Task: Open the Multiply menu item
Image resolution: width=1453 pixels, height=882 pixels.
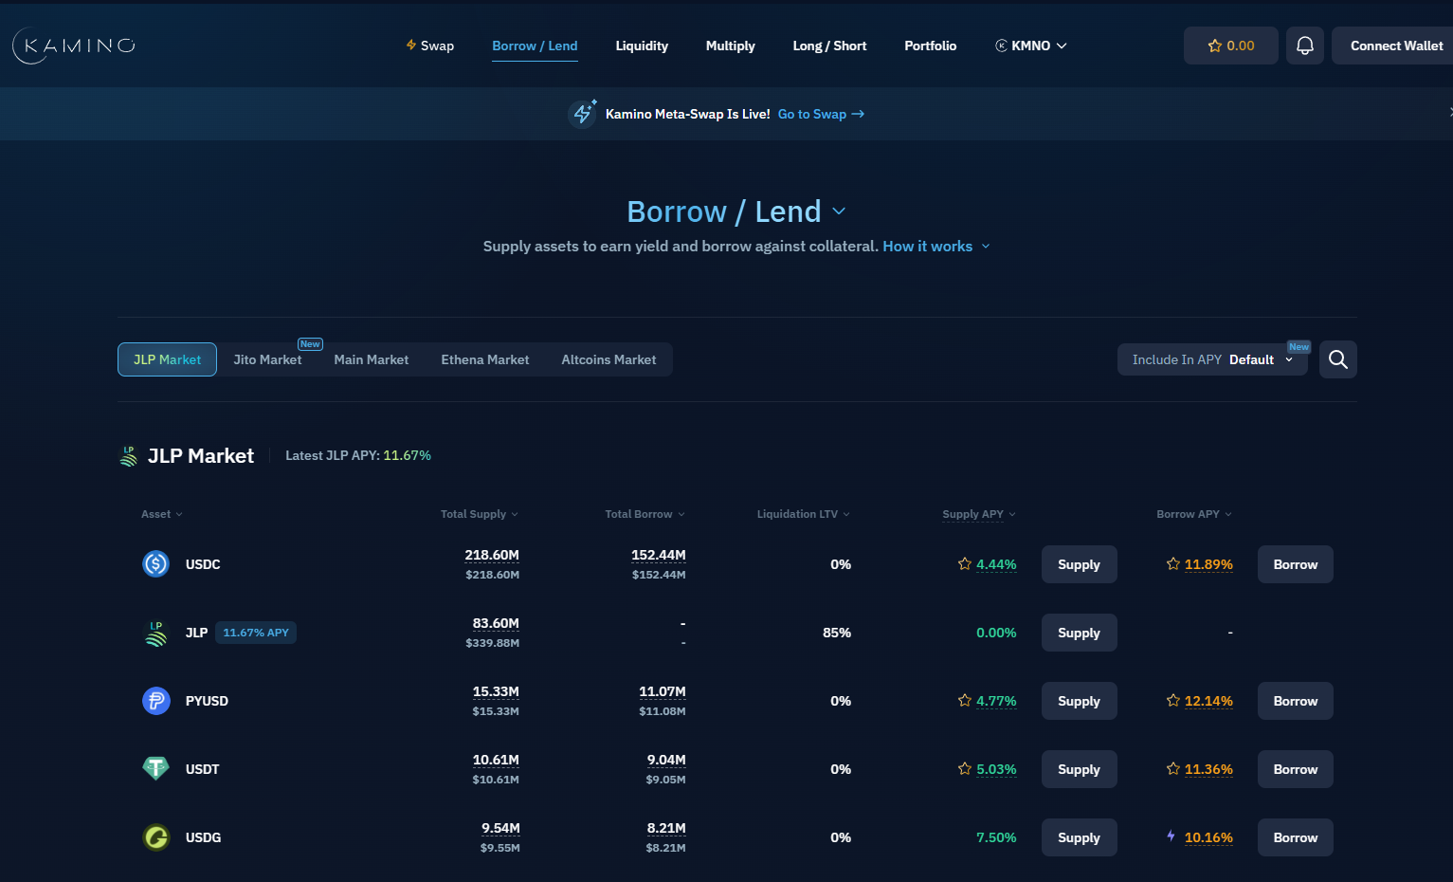Action: coord(730,46)
